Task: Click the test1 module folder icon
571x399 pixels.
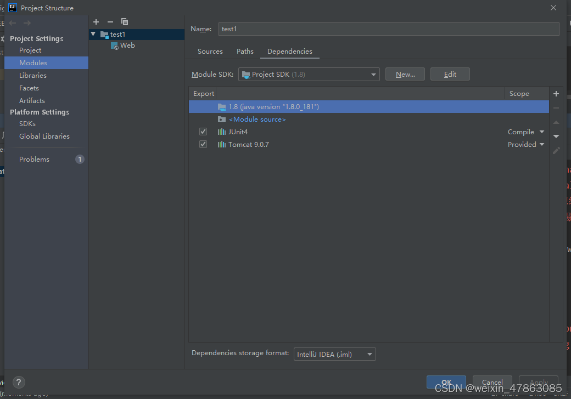Action: point(104,35)
